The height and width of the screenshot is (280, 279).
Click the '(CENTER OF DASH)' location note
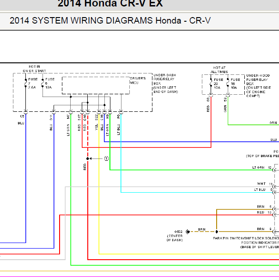pyautogui.click(x=175, y=238)
